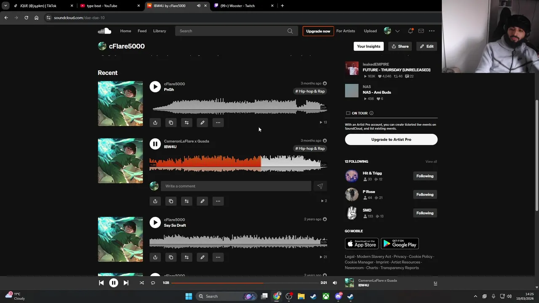Seek within the IBW4U waveform

click(238, 163)
